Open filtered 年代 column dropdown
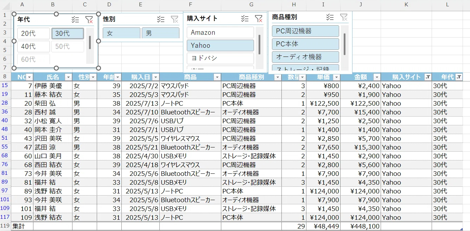Image resolution: width=470 pixels, height=231 pixels. 459,77
